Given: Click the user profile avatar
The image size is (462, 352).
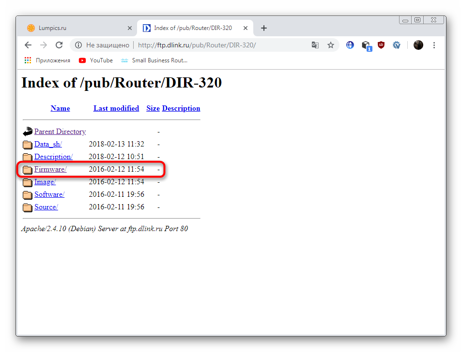Looking at the screenshot, I should click(418, 45).
